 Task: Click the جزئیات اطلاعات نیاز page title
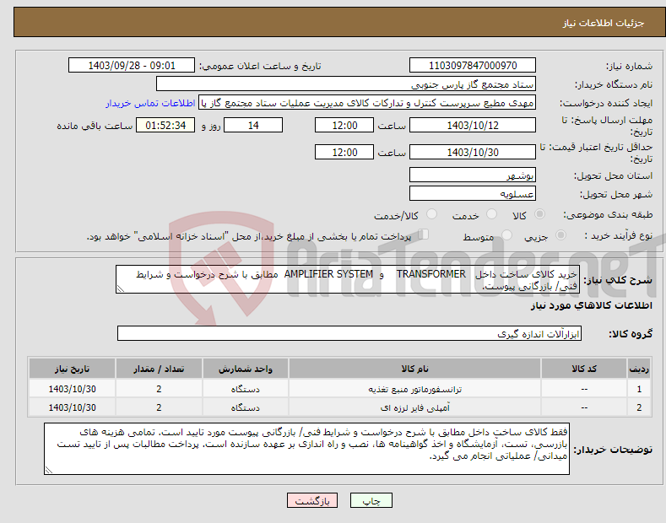point(604,23)
